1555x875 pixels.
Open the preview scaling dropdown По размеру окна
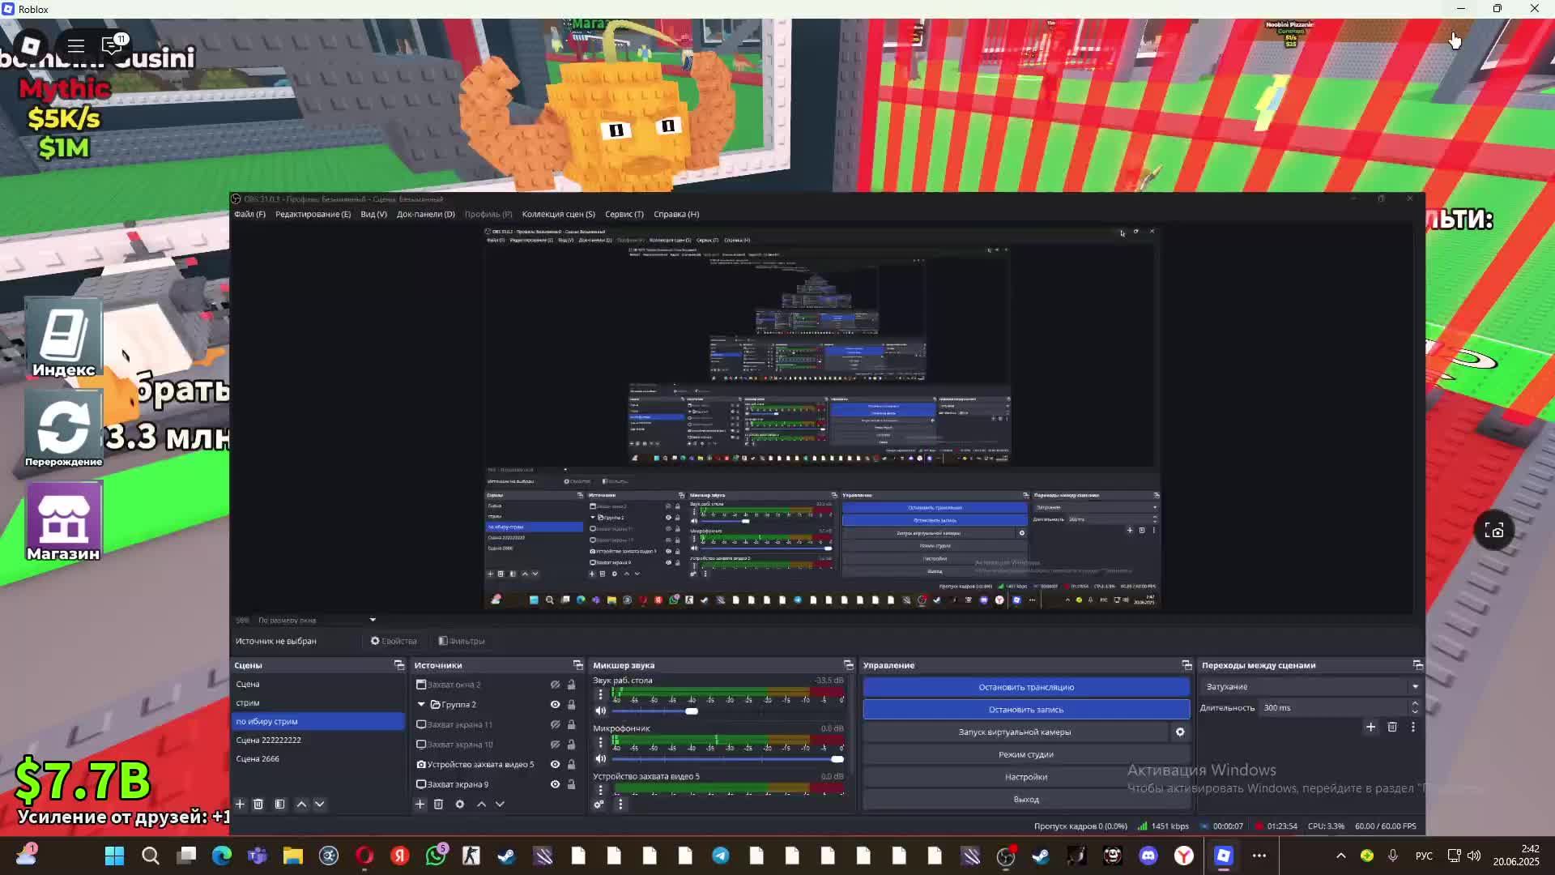(x=316, y=620)
